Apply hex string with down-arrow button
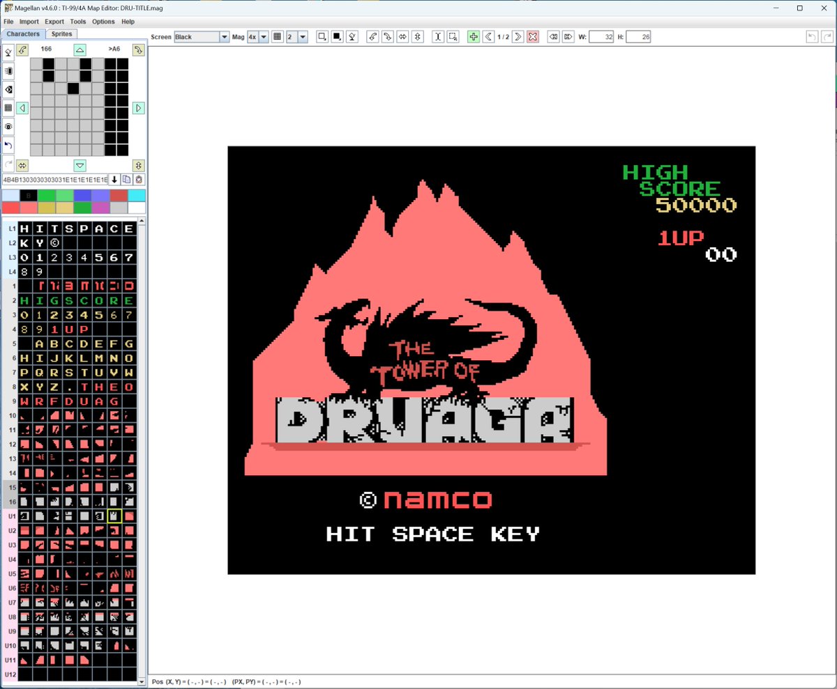The width and height of the screenshot is (837, 689). coord(115,180)
